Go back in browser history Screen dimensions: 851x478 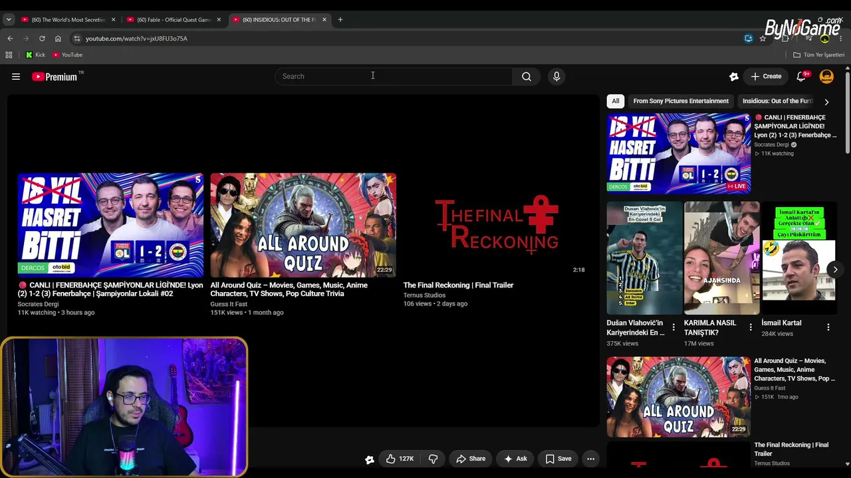point(10,39)
